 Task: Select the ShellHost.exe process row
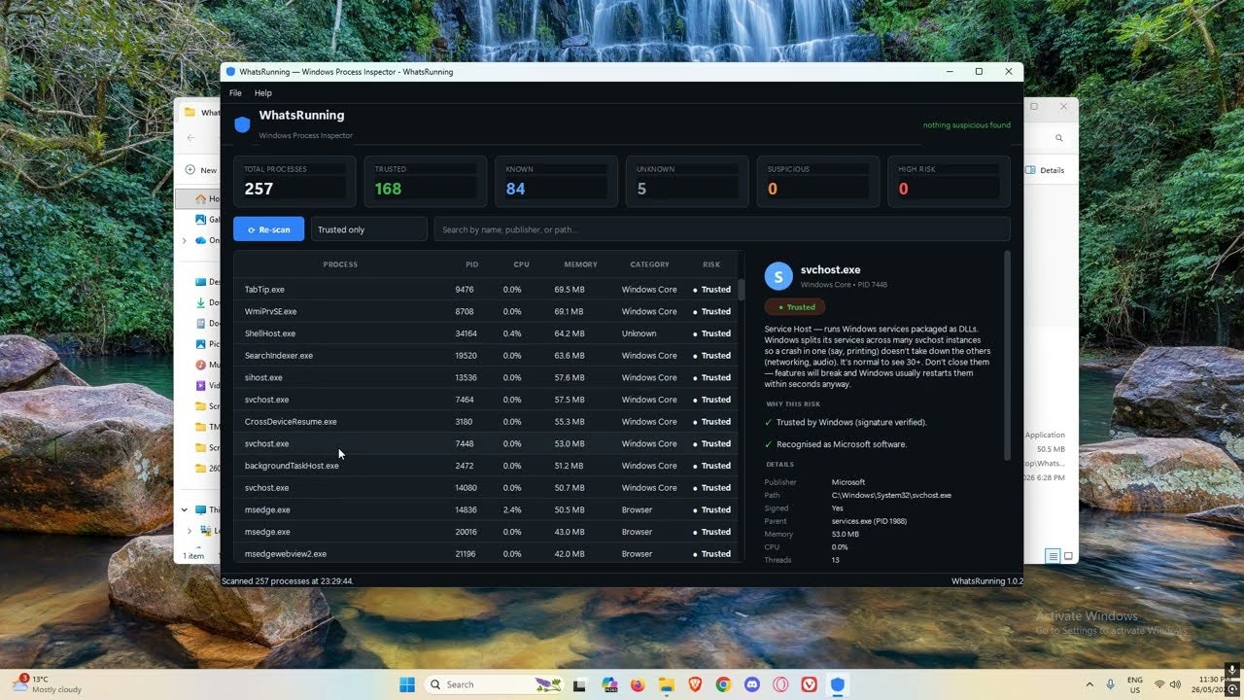click(x=486, y=333)
